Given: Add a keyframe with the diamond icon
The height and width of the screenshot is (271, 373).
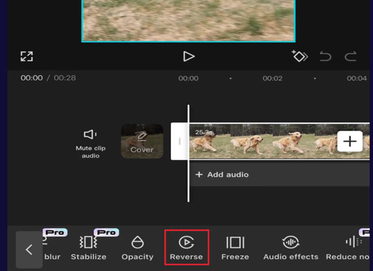Looking at the screenshot, I should pos(300,56).
